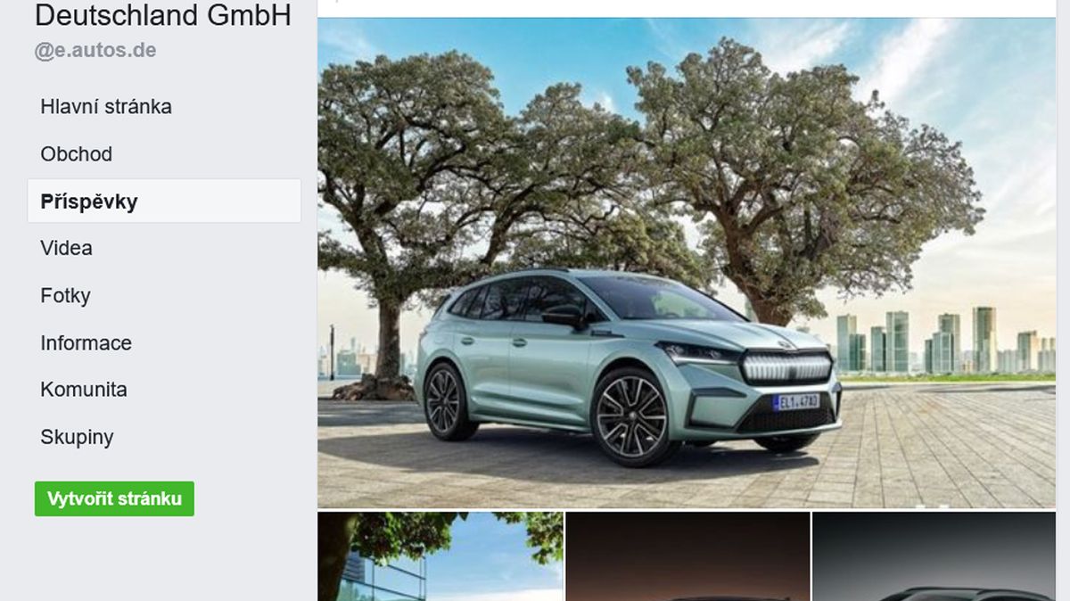Open the large Škoda car photo
The width and height of the screenshot is (1070, 601).
pyautogui.click(x=687, y=263)
